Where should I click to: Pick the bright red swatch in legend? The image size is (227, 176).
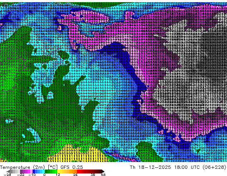[78, 171]
